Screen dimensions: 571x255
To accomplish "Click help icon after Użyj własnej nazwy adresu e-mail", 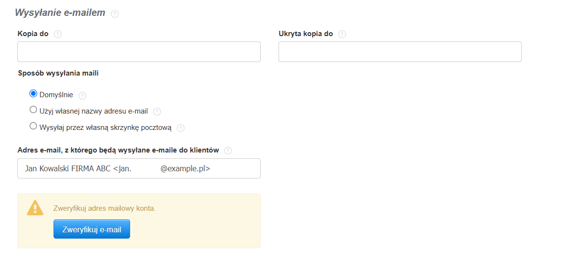I will click(157, 112).
